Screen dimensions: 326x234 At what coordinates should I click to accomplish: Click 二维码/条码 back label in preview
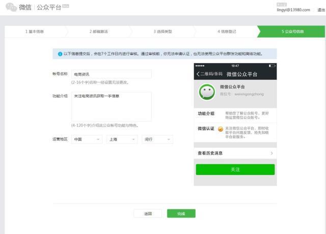click(x=211, y=74)
